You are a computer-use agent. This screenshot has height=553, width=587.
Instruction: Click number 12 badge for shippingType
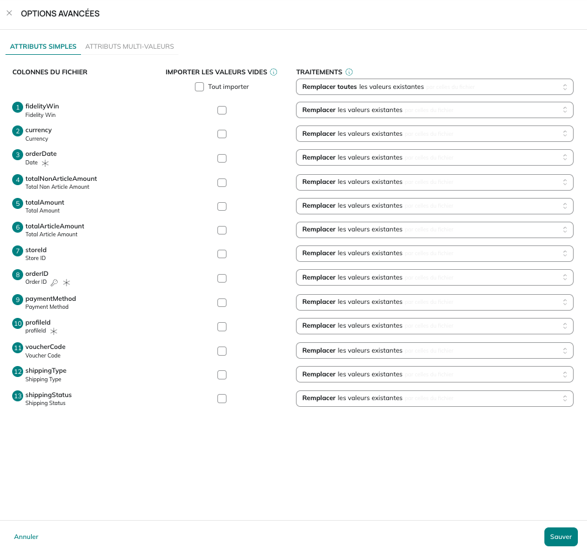[x=18, y=372]
